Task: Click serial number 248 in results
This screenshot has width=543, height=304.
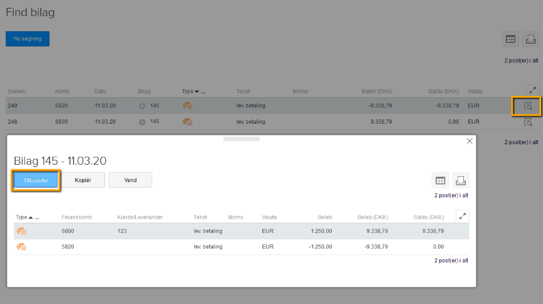Action: coord(13,121)
